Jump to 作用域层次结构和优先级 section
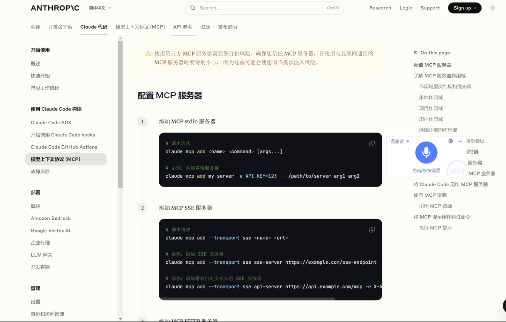The height and width of the screenshot is (322, 506). (x=445, y=87)
